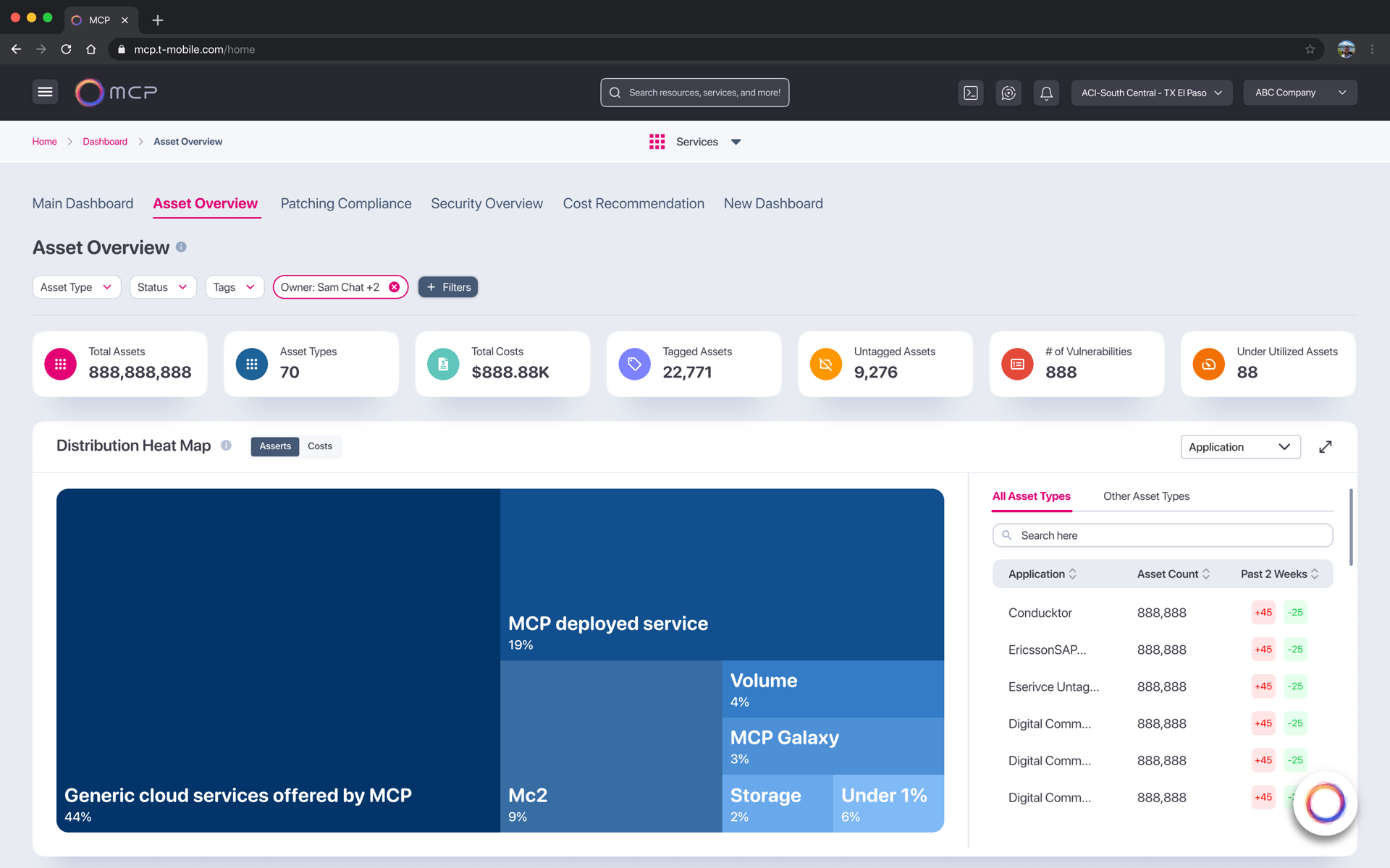
Task: Switch heat map to Asserts view
Action: point(275,446)
